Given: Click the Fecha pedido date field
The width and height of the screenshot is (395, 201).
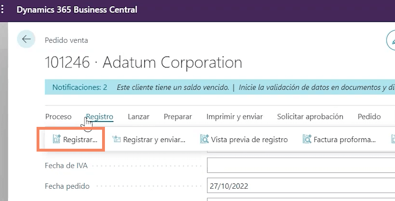Looking at the screenshot, I should coord(301,186).
